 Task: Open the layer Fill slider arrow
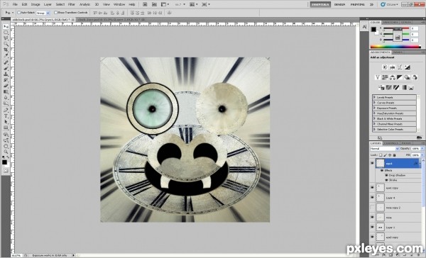click(x=422, y=155)
